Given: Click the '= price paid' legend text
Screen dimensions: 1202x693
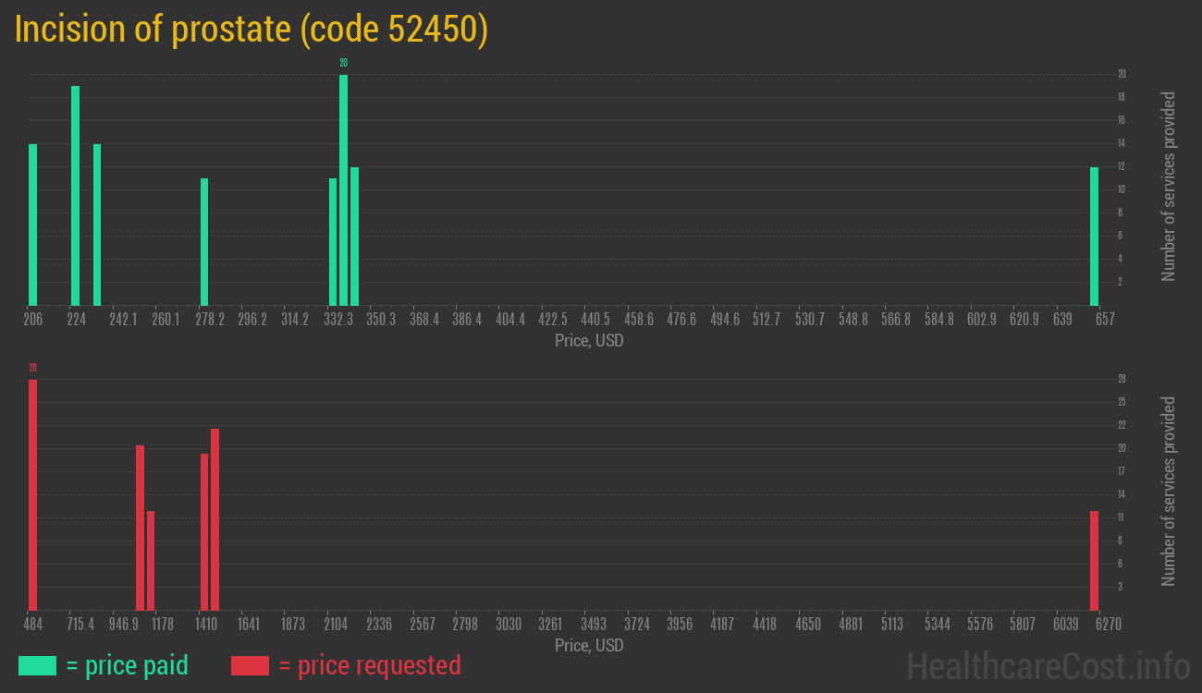Looking at the screenshot, I should click(x=127, y=665).
